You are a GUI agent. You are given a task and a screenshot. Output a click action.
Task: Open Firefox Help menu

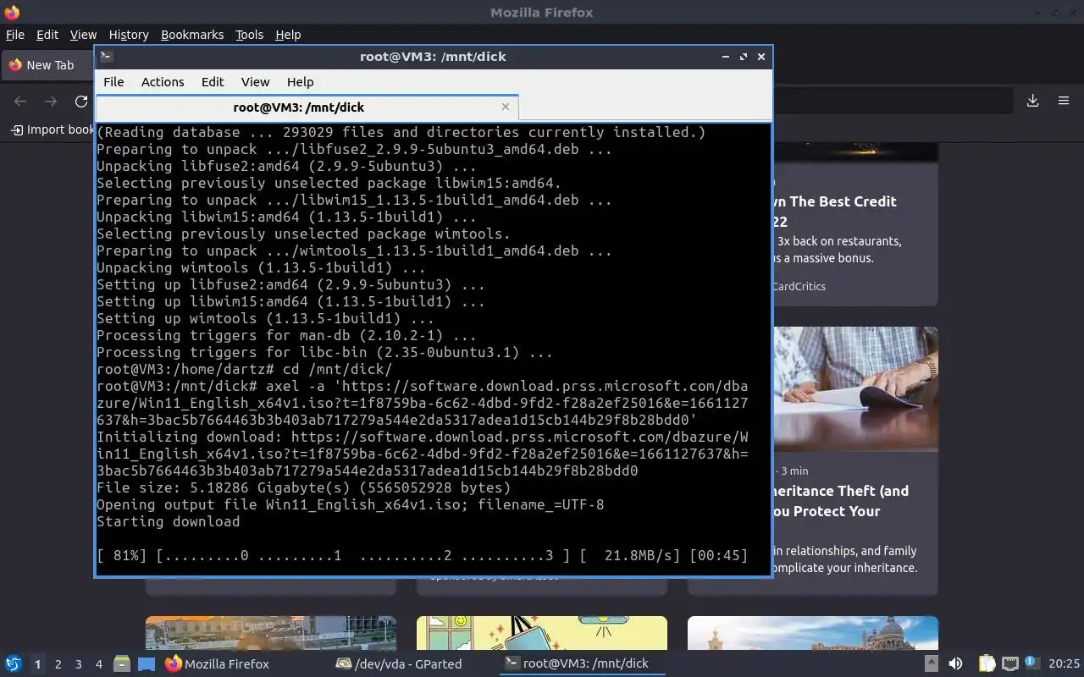288,35
